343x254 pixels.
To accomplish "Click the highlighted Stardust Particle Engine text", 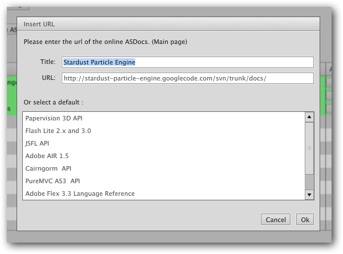I will tap(99, 62).
